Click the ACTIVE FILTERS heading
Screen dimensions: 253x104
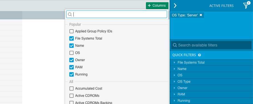pyautogui.click(x=221, y=6)
